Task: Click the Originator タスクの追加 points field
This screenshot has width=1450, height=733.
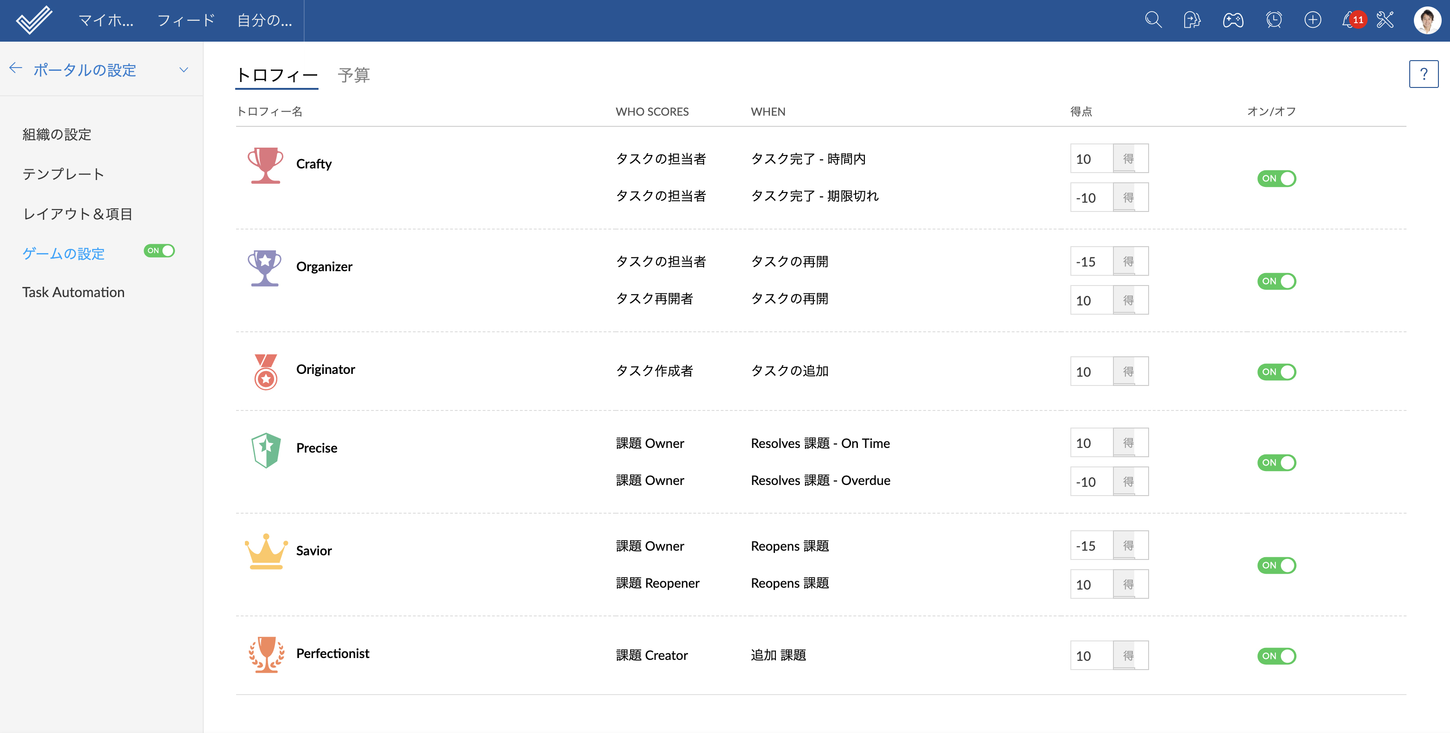Action: click(1092, 371)
